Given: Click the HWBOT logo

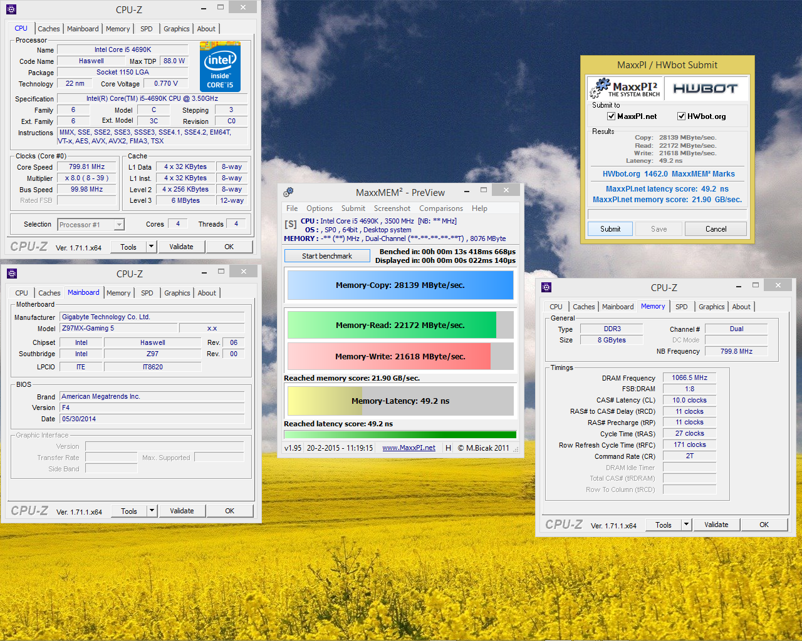Looking at the screenshot, I should [706, 88].
